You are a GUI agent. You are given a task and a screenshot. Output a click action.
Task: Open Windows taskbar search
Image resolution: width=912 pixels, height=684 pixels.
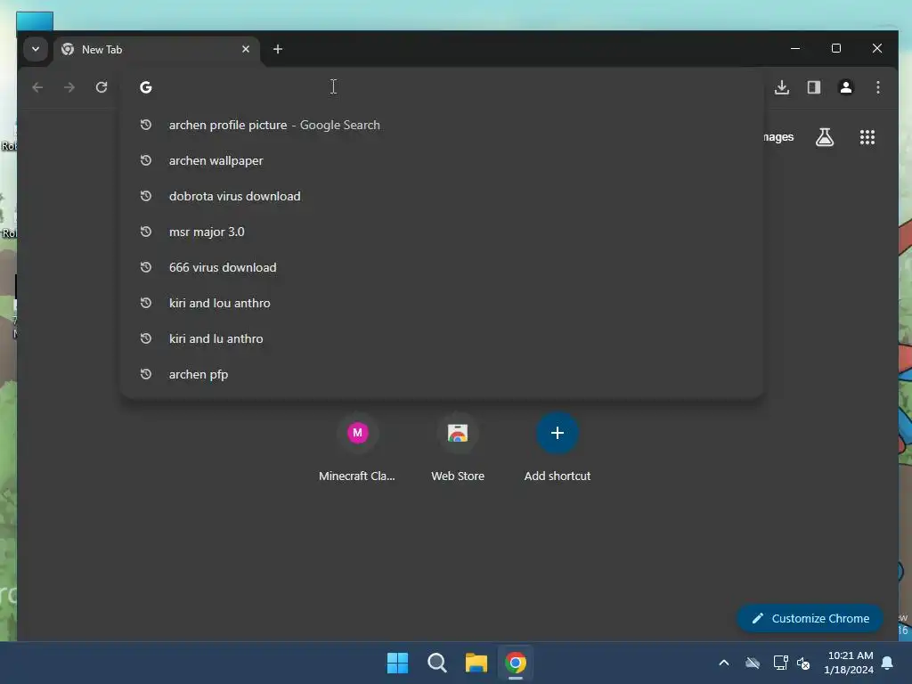pyautogui.click(x=436, y=663)
